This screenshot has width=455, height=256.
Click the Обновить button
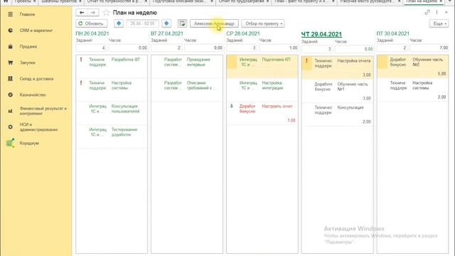tap(92, 23)
